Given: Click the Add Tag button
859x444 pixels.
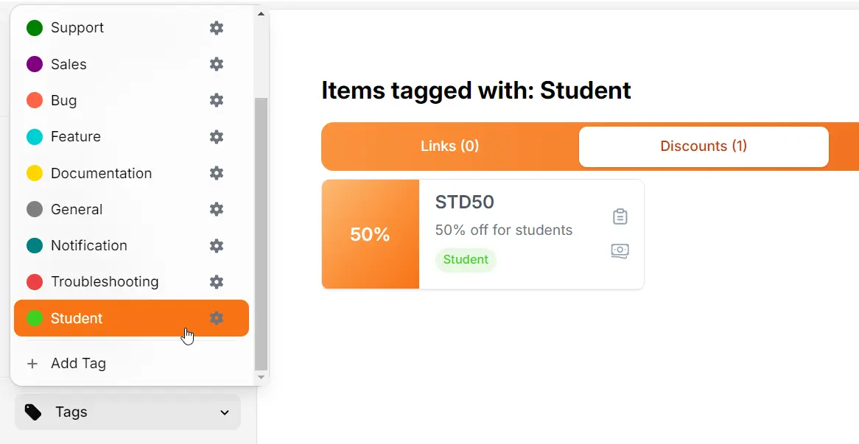Looking at the screenshot, I should (78, 364).
